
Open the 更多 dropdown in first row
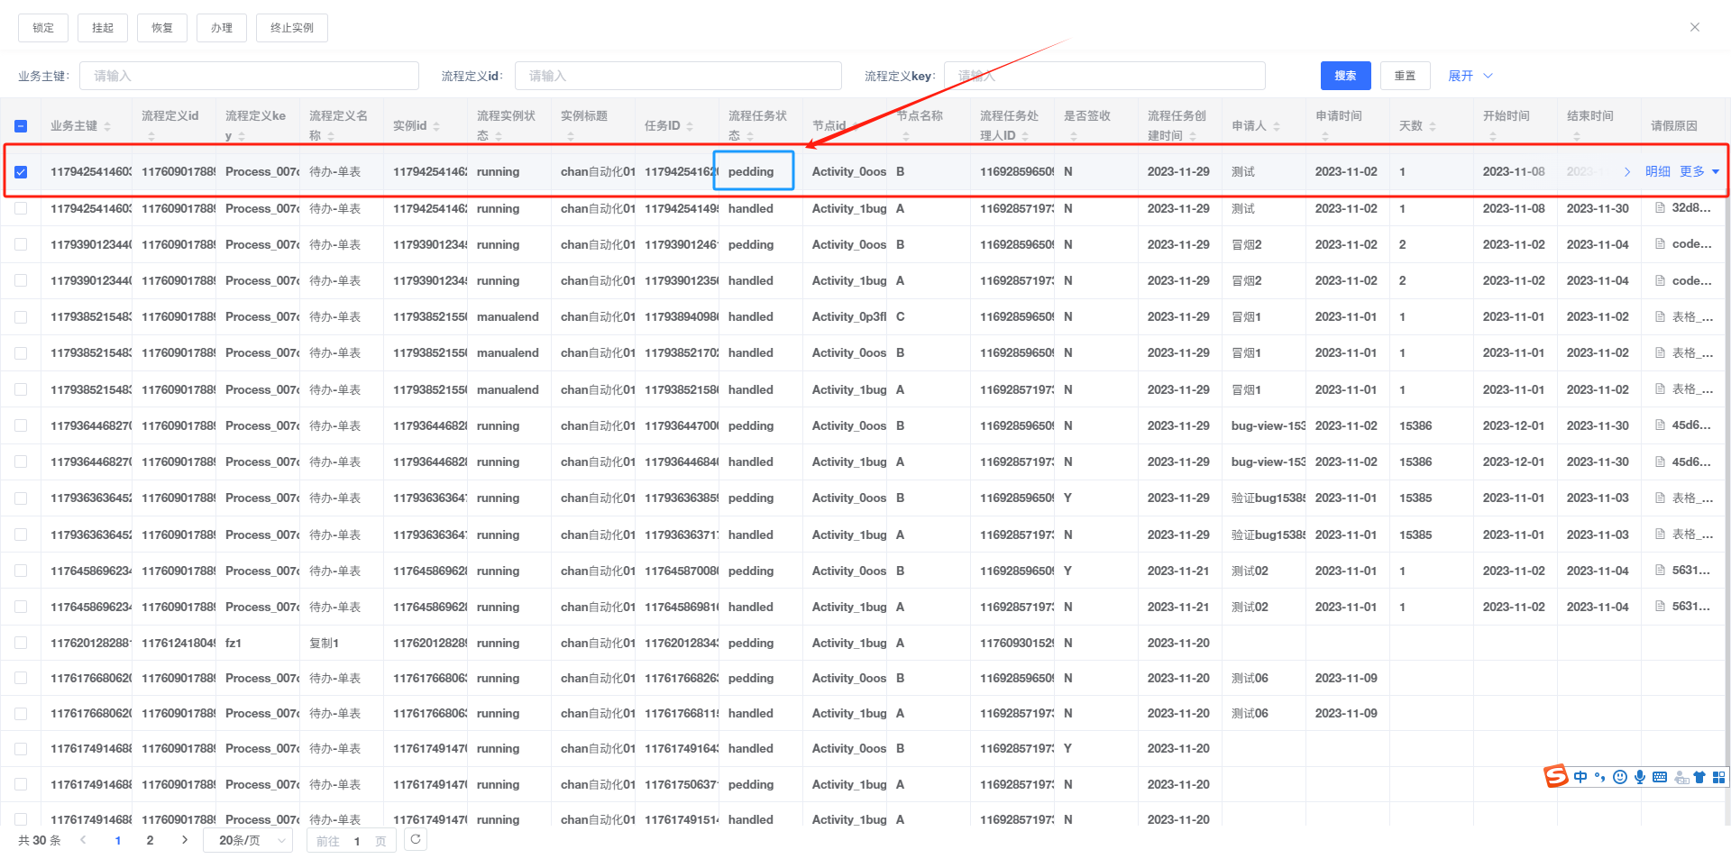[x=1699, y=171]
